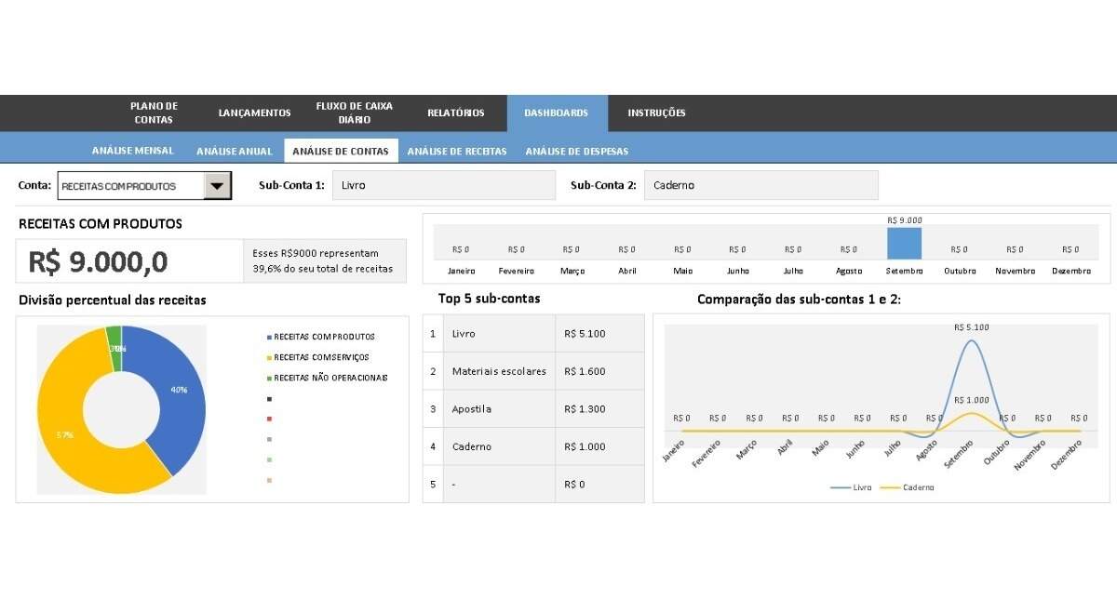Switch to Fluxo de Caixa Diário tab
Image resolution: width=1117 pixels, height=599 pixels.
(x=354, y=113)
